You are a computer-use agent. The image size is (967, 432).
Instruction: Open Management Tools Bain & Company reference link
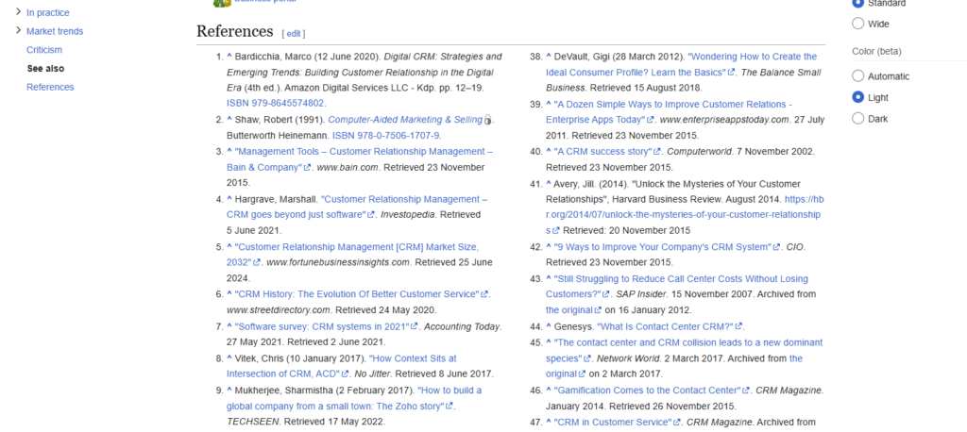(x=360, y=159)
